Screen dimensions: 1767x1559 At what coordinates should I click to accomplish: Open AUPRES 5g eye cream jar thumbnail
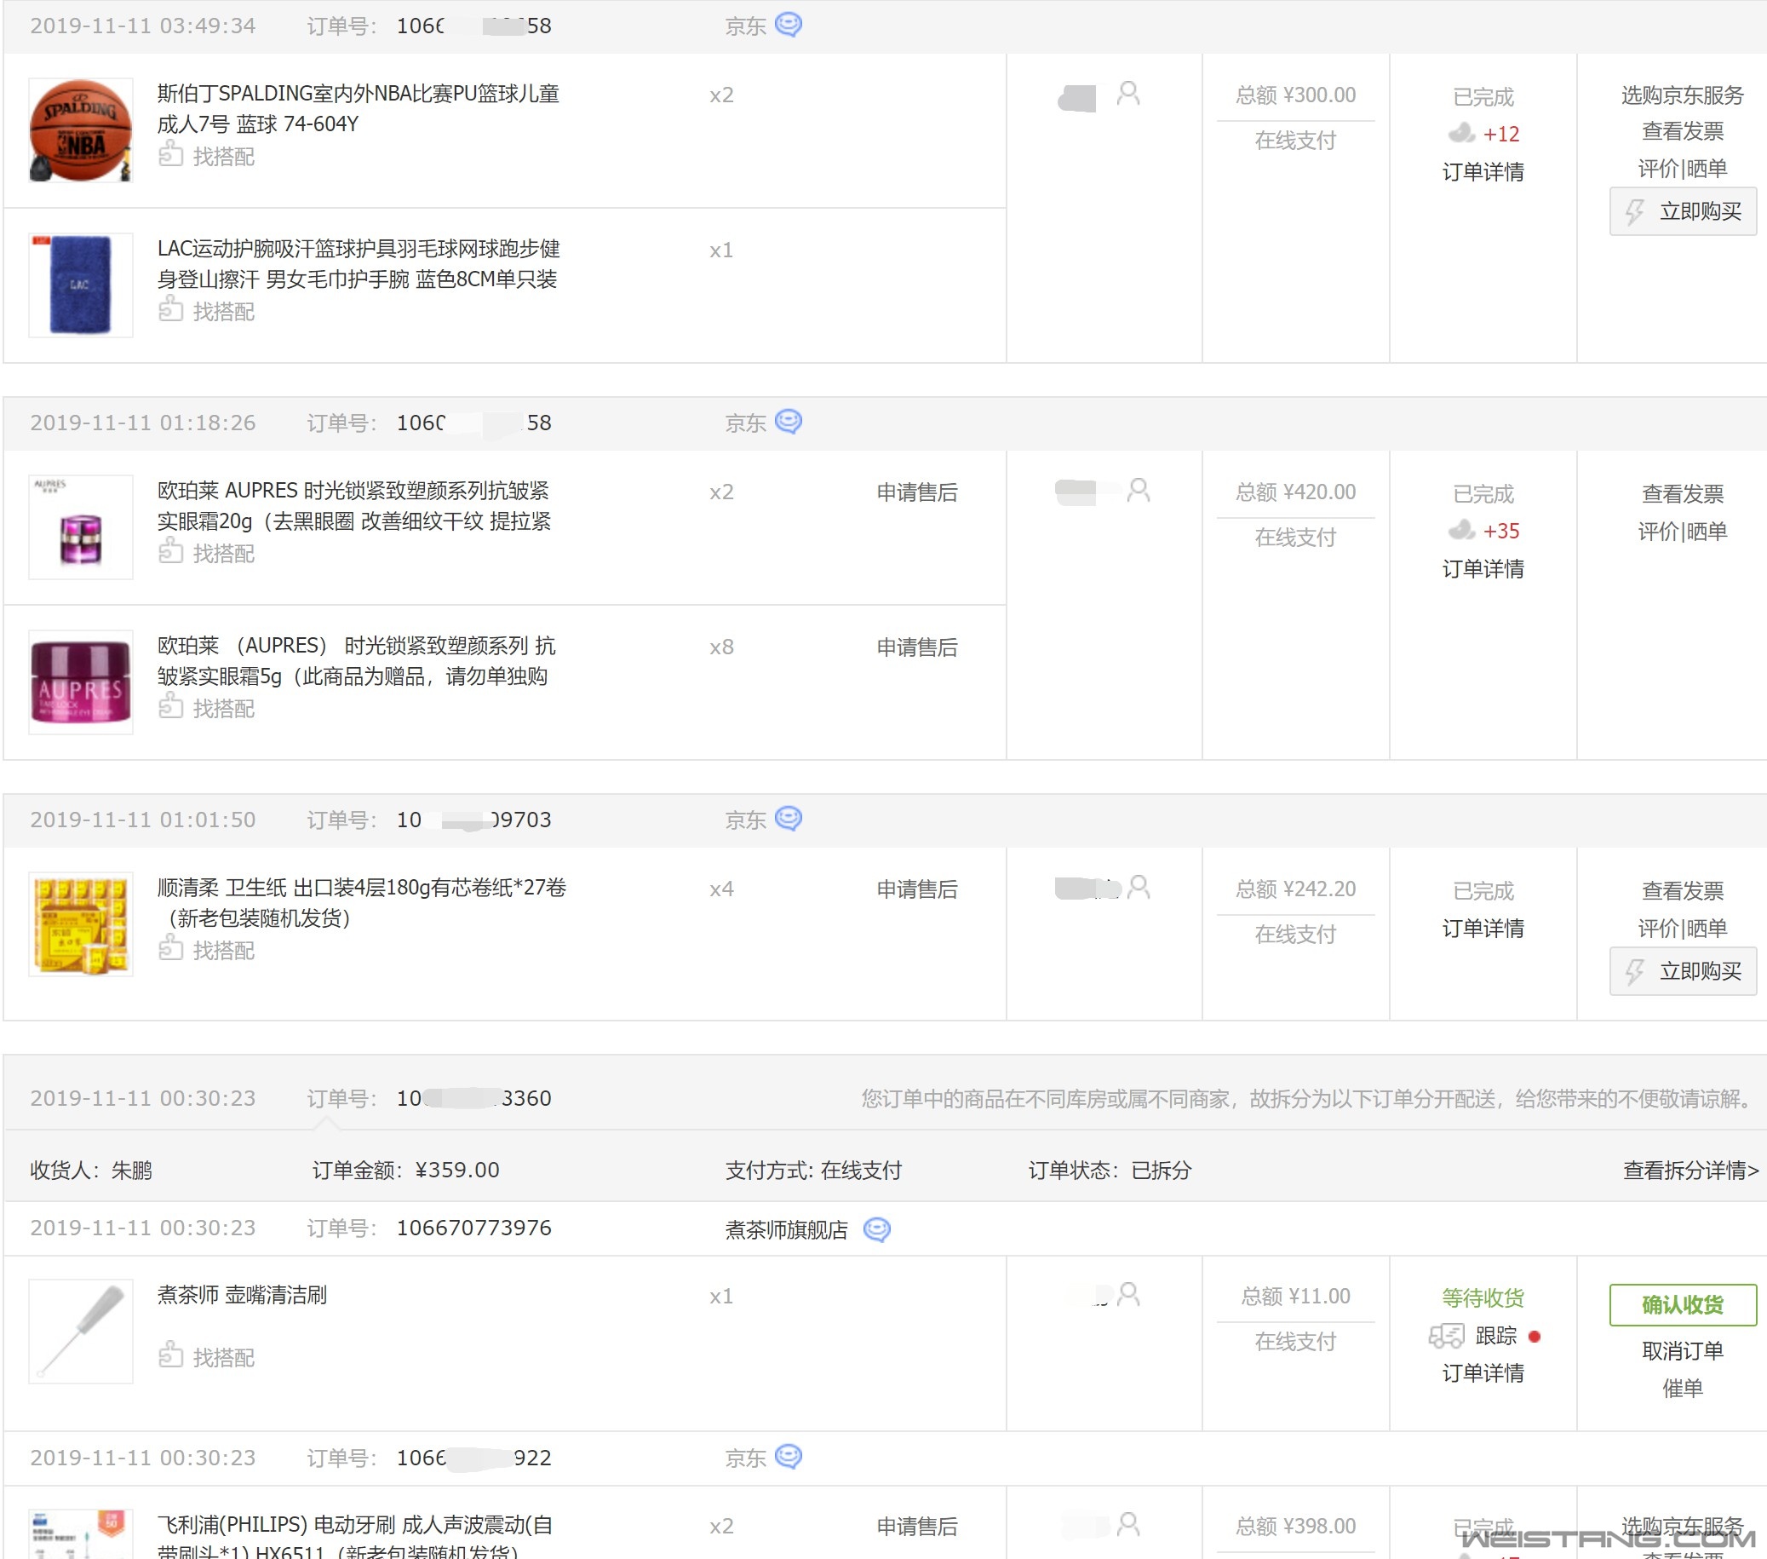[x=80, y=682]
